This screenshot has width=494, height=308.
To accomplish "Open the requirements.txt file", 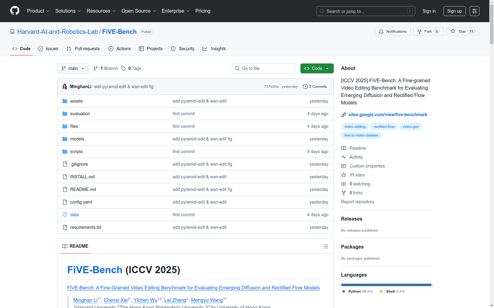I will point(86,227).
